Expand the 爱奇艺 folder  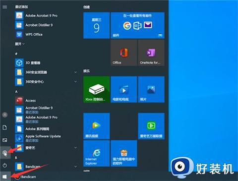coord(75,148)
